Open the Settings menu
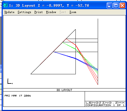 click(x=24, y=12)
